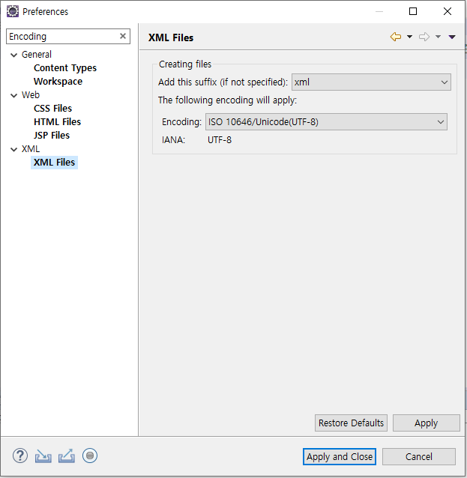Open HTML Files preferences
The width and height of the screenshot is (467, 478).
58,122
